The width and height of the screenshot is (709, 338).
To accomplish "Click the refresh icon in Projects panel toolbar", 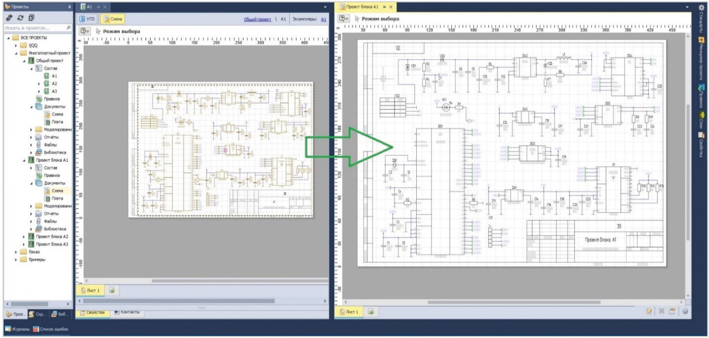I will [x=20, y=18].
